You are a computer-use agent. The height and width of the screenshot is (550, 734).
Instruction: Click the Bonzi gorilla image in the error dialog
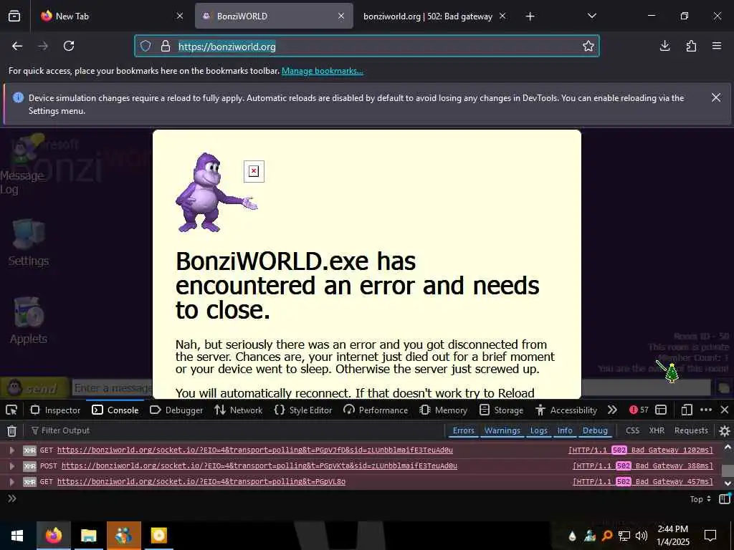pyautogui.click(x=216, y=192)
